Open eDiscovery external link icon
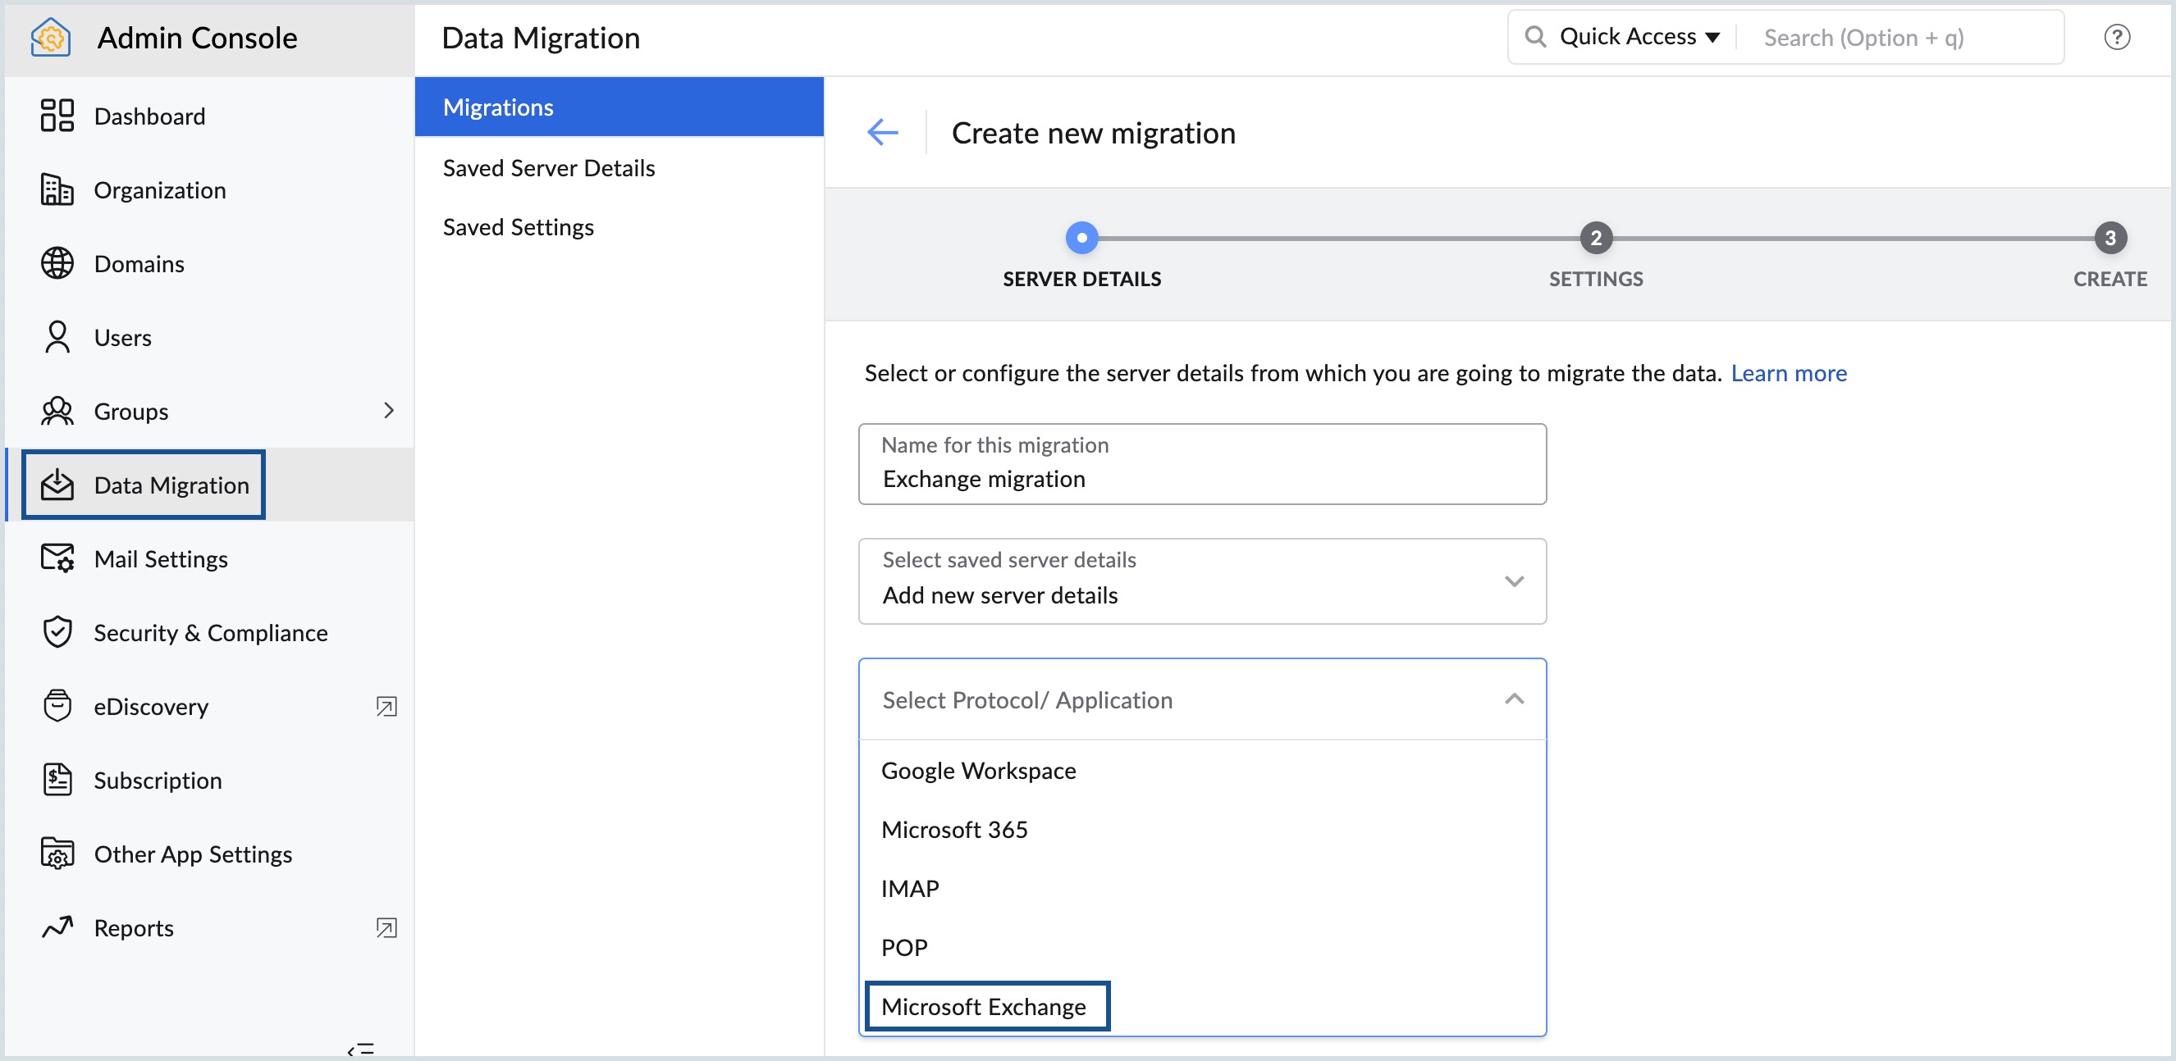 point(386,706)
